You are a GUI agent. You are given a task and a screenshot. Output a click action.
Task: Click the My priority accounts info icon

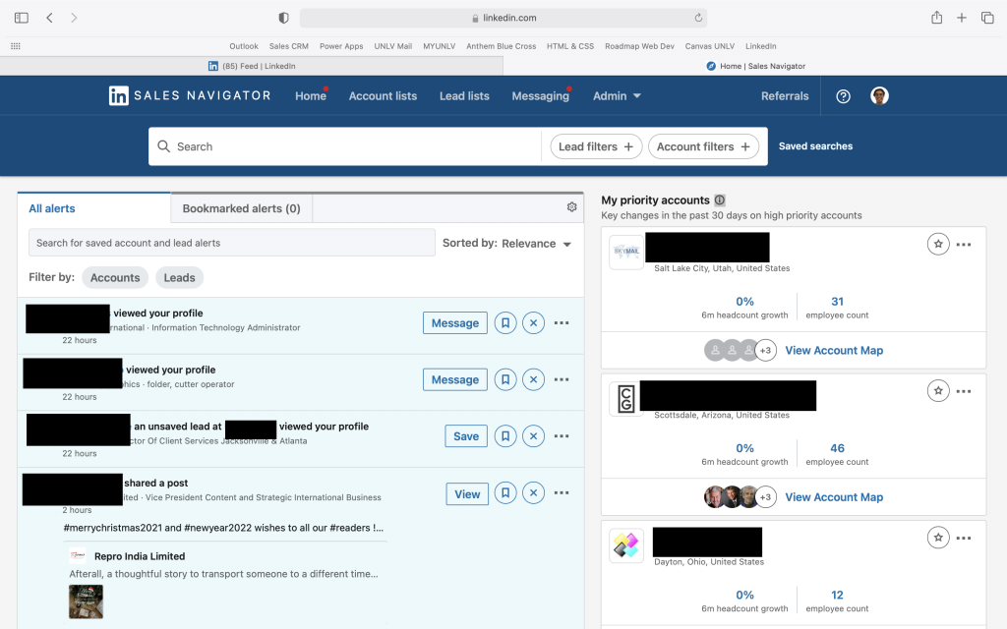(720, 200)
